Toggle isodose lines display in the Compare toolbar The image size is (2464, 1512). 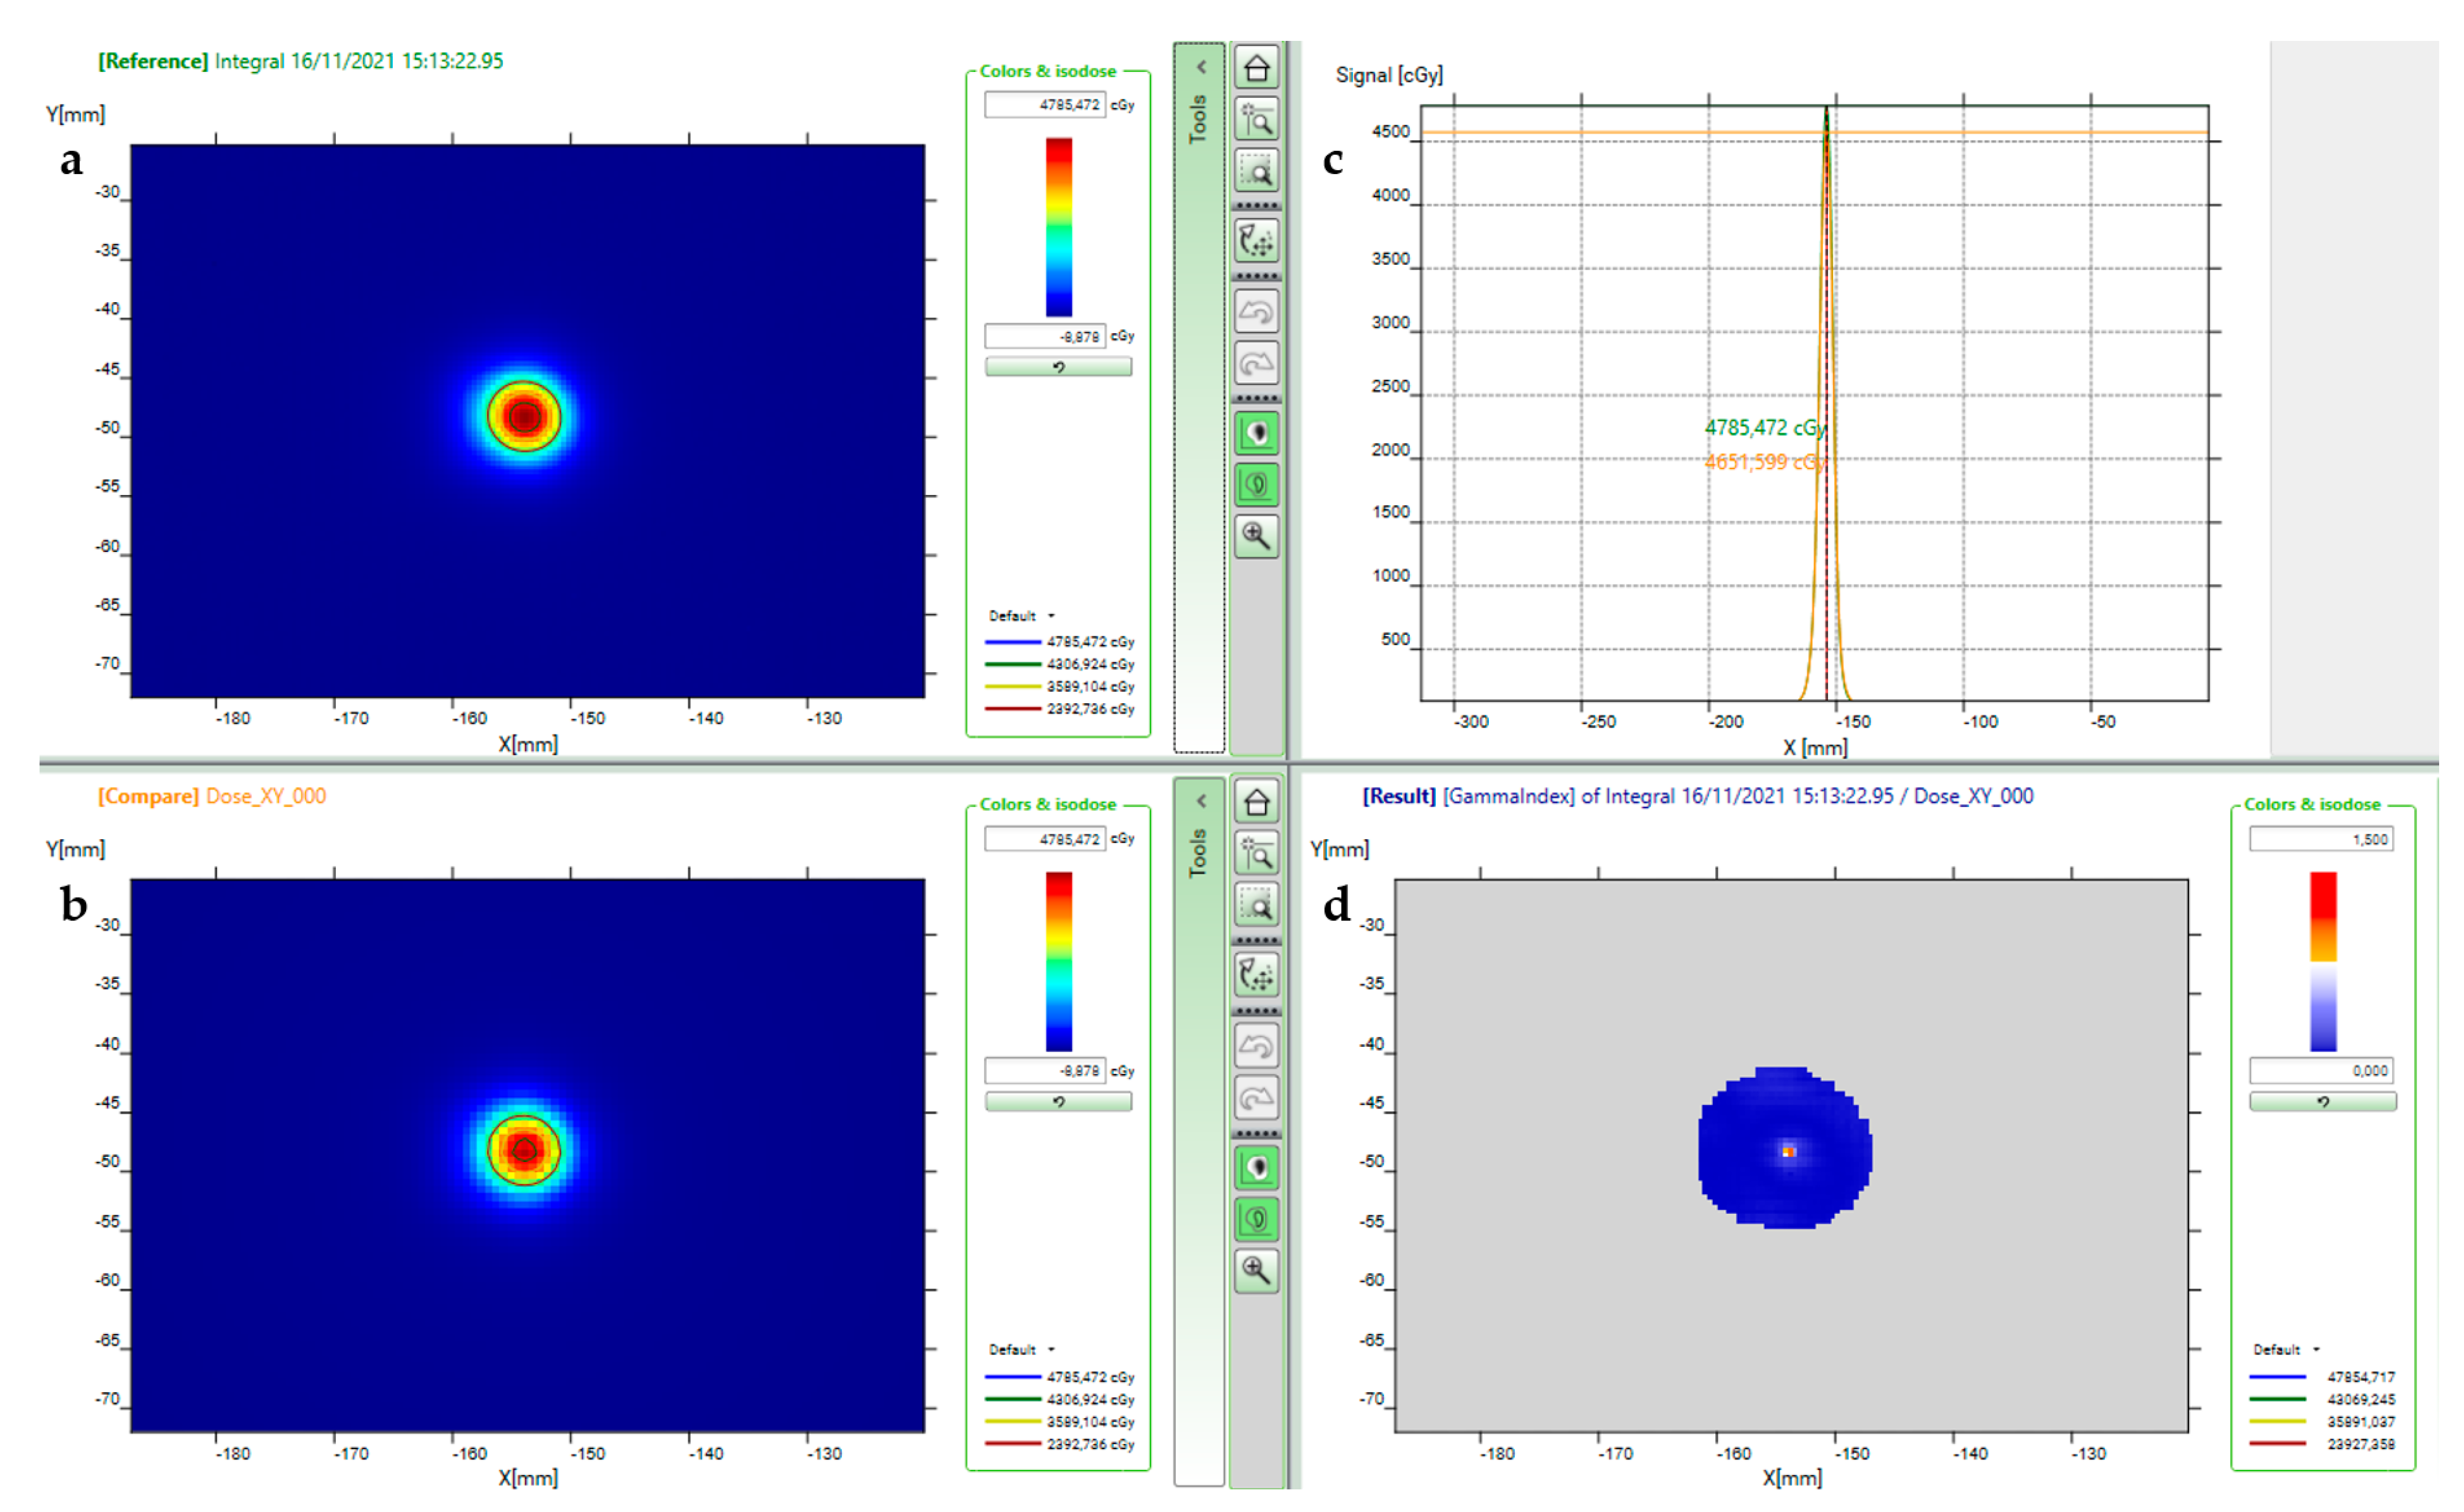(x=1256, y=1219)
